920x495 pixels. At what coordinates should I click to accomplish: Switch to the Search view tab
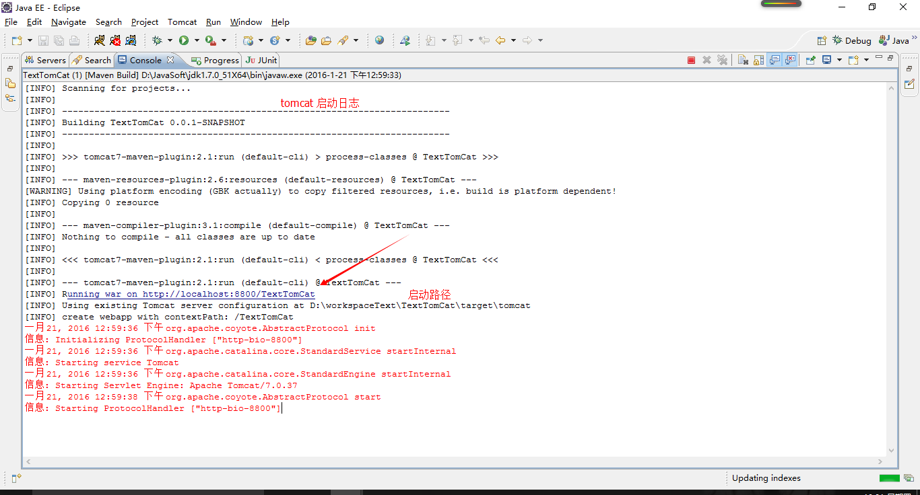pyautogui.click(x=92, y=60)
